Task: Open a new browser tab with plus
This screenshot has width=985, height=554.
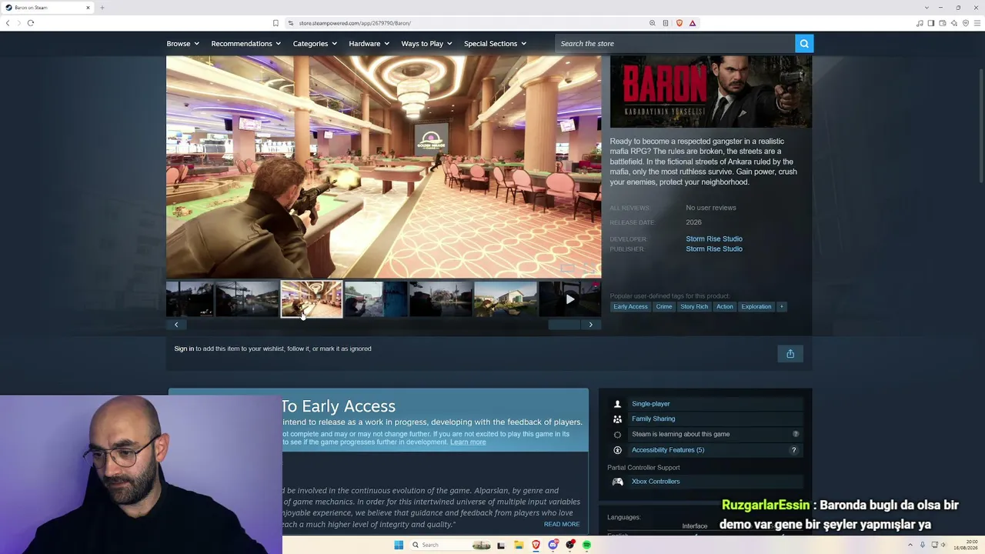Action: 102,8
